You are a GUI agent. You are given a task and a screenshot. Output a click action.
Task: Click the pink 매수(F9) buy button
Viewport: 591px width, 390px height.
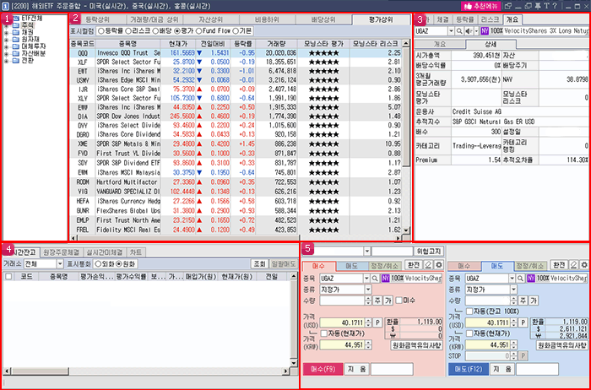click(323, 370)
